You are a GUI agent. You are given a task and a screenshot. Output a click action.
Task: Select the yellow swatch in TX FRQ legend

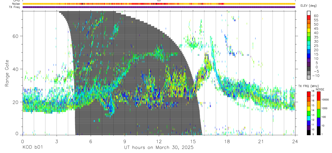pyautogui.click(x=309, y=108)
